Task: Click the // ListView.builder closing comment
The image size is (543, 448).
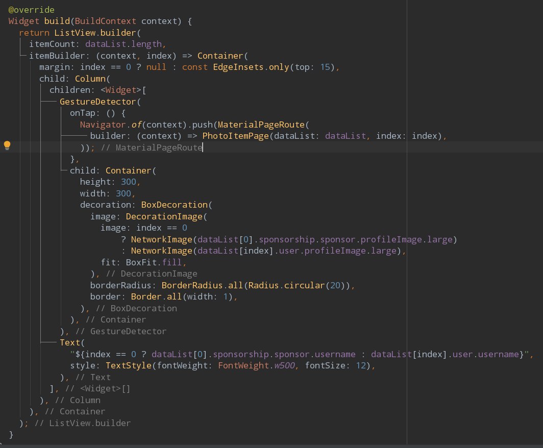Action: pyautogui.click(x=83, y=423)
